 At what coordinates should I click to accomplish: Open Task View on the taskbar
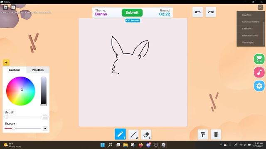click(118, 145)
